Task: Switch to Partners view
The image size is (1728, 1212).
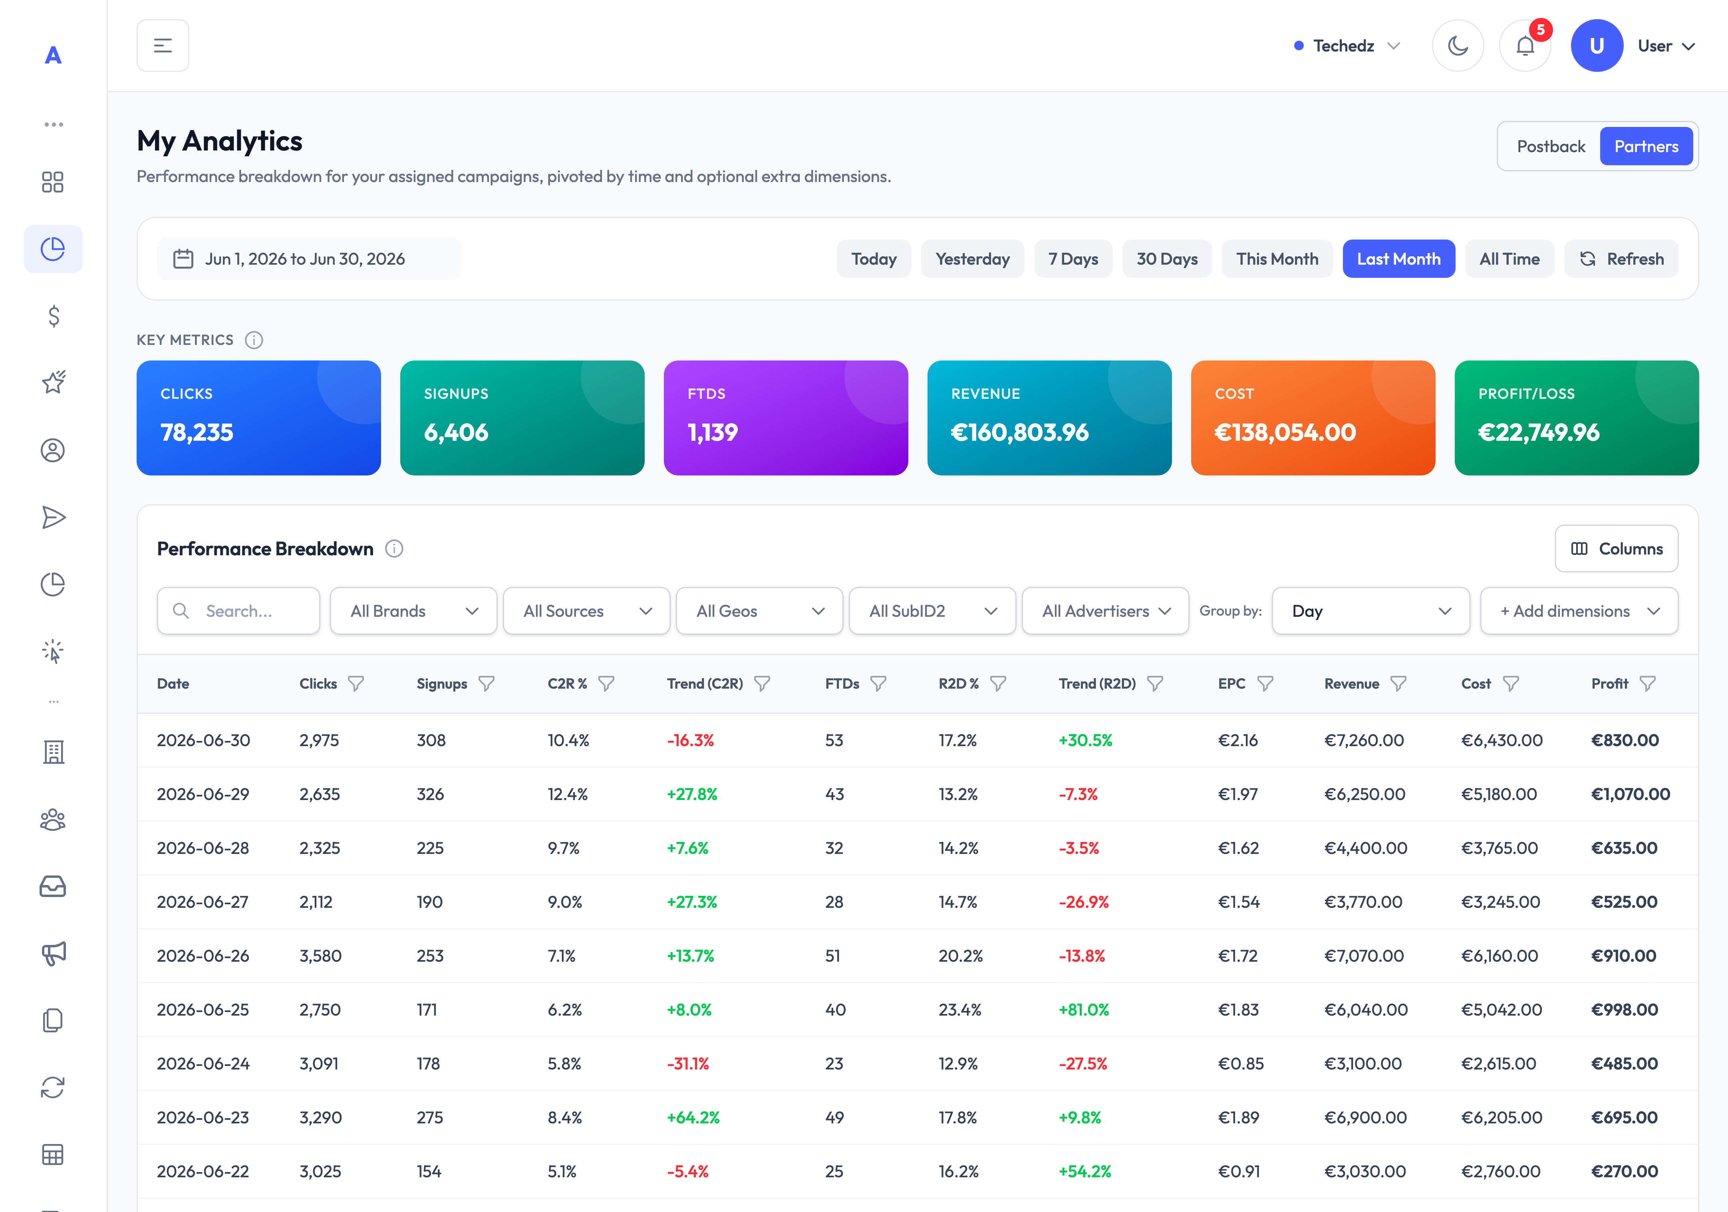Action: click(1646, 146)
